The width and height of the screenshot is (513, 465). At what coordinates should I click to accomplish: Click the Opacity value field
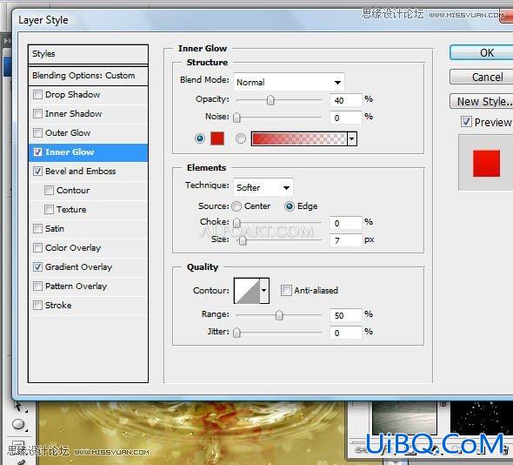pos(346,100)
